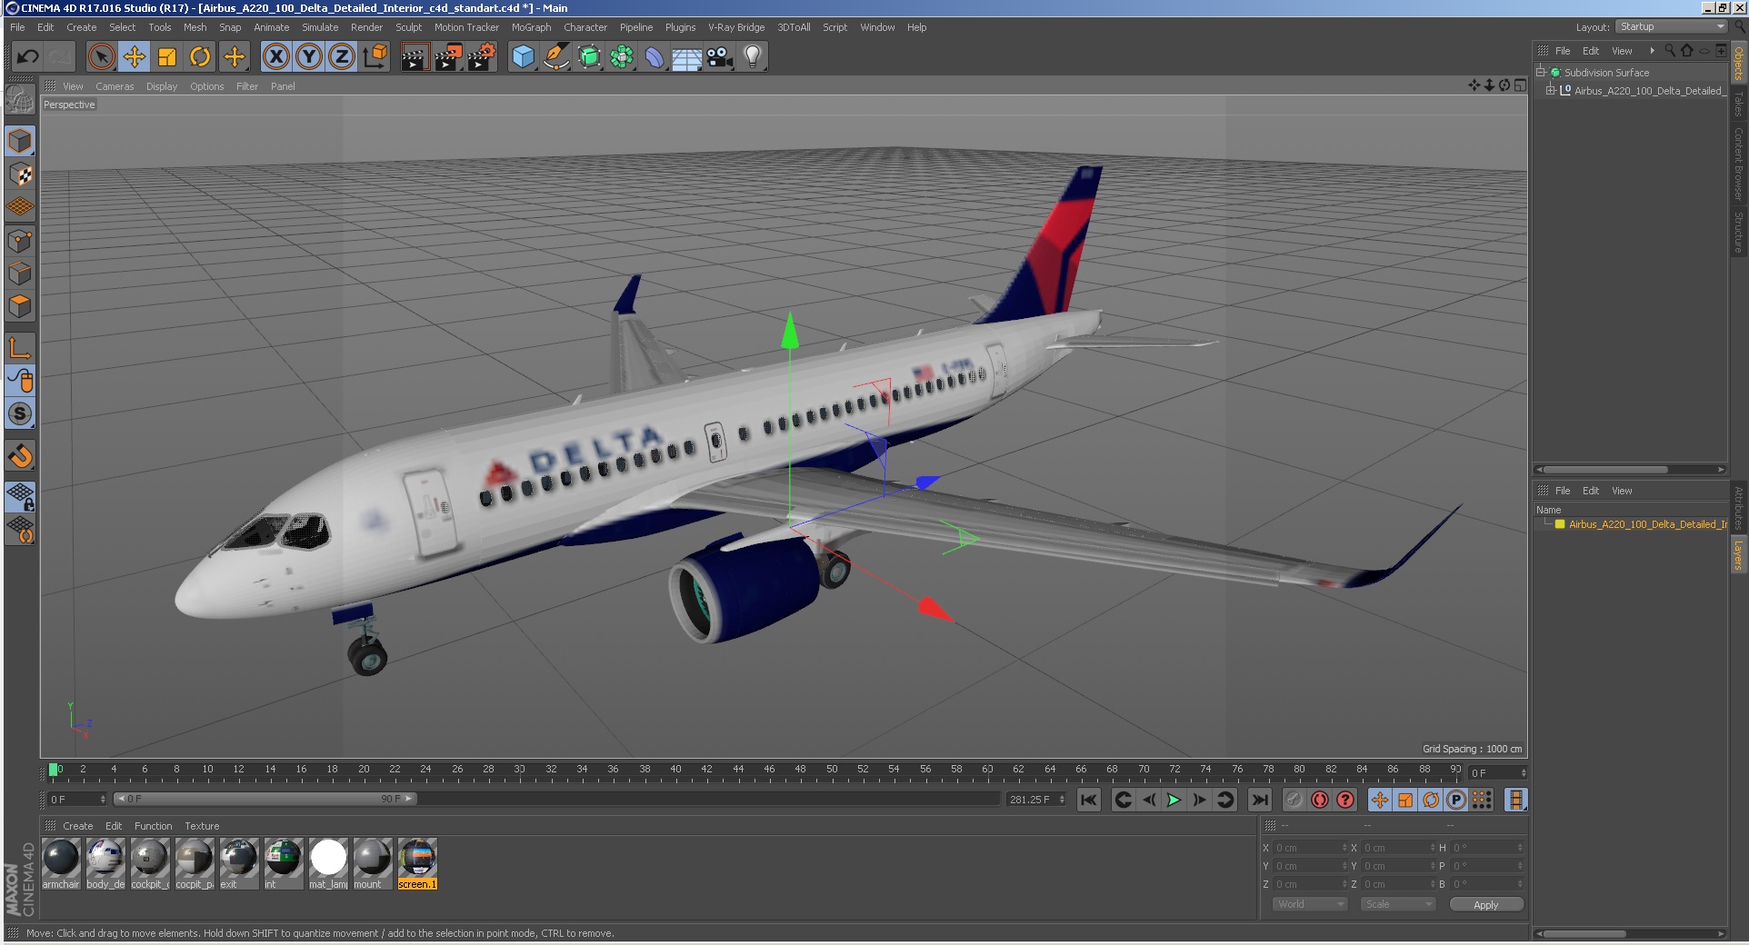1749x945 pixels.
Task: Click timeline frame 44 marker
Action: pyautogui.click(x=738, y=770)
